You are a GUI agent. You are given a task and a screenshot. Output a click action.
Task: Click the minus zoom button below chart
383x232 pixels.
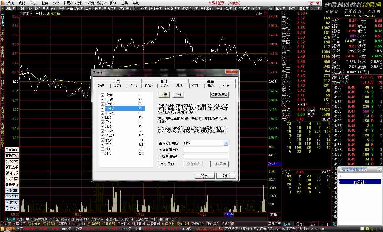274,219
